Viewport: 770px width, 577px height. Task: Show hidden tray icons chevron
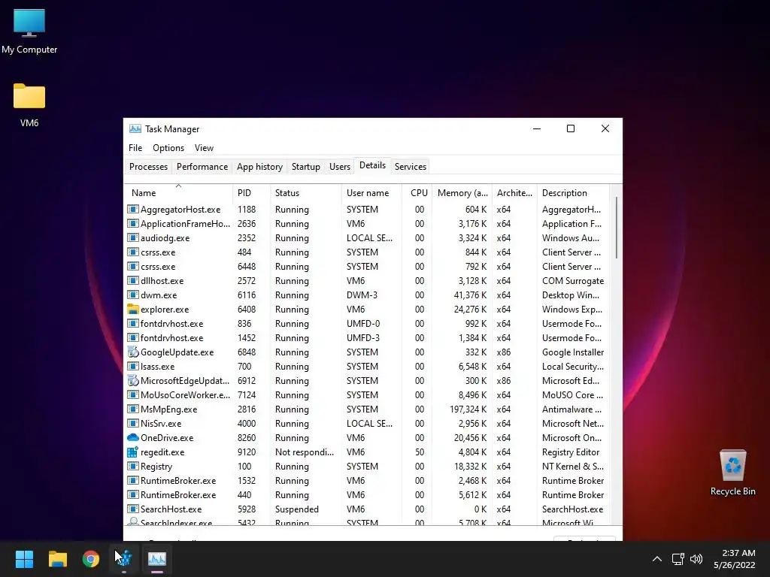(656, 559)
